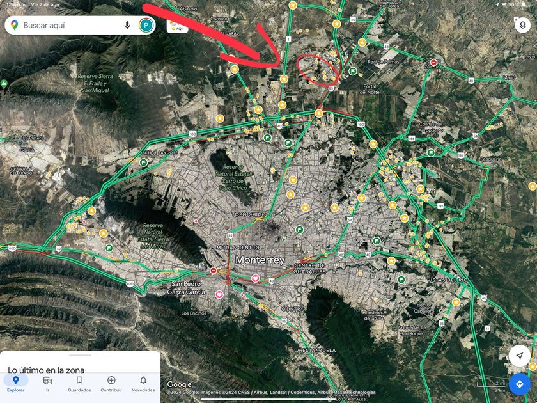Viewport: 537px width, 403px height.
Task: Switch to the Explorar tab
Action: tap(16, 384)
